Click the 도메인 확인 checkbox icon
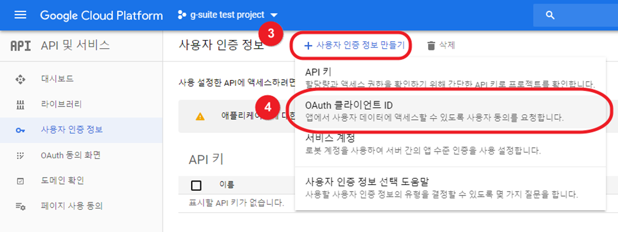The image size is (618, 232). [20, 181]
